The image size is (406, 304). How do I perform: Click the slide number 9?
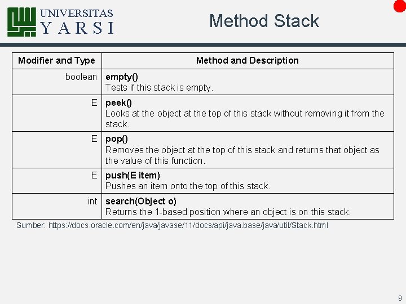click(400, 298)
